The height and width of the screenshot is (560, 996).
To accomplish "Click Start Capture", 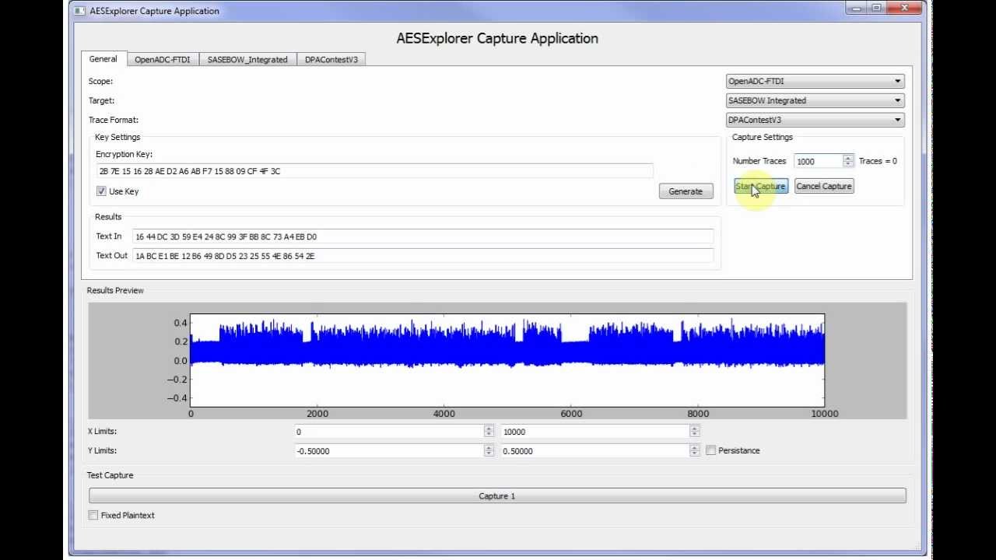I will click(761, 186).
